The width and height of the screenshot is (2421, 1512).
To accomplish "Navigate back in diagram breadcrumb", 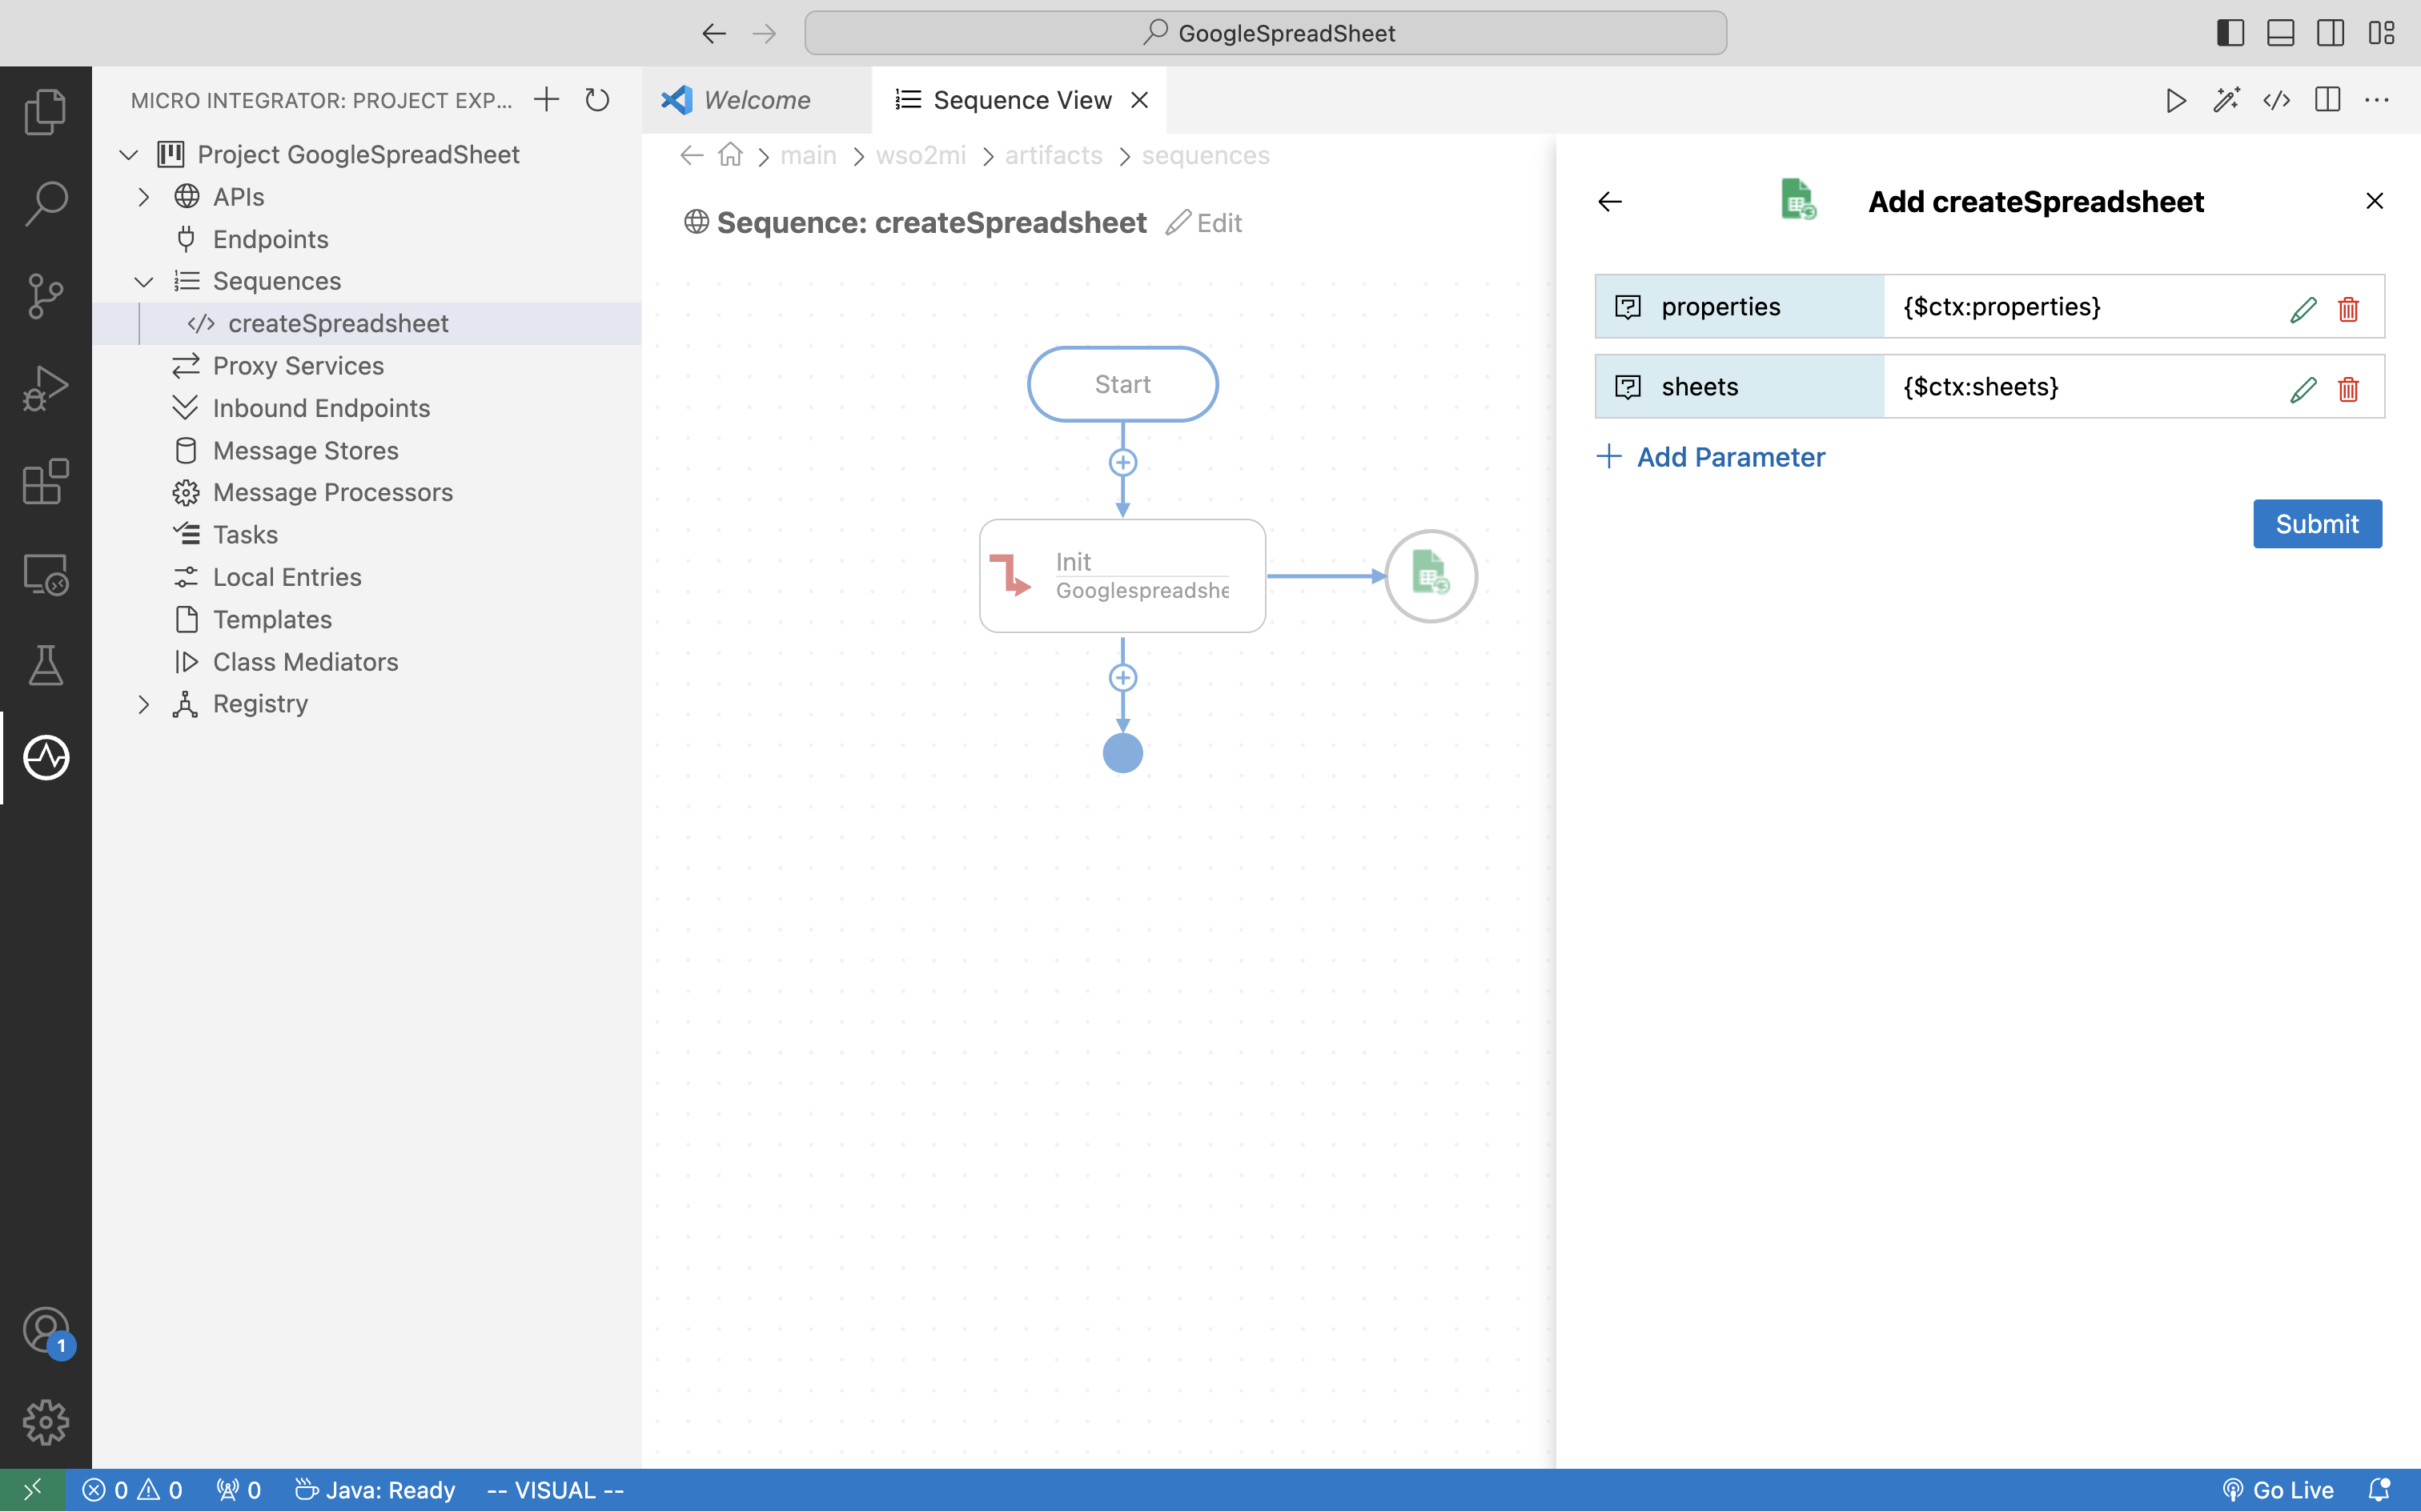I will pos(691,155).
